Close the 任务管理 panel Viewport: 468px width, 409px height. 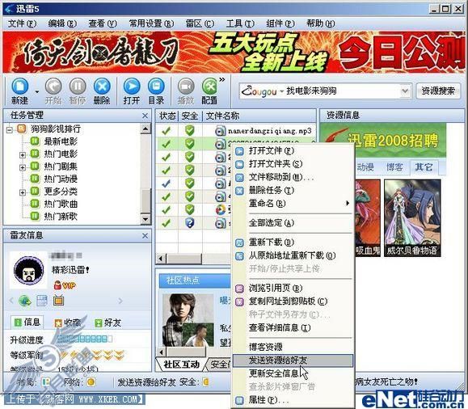145,116
